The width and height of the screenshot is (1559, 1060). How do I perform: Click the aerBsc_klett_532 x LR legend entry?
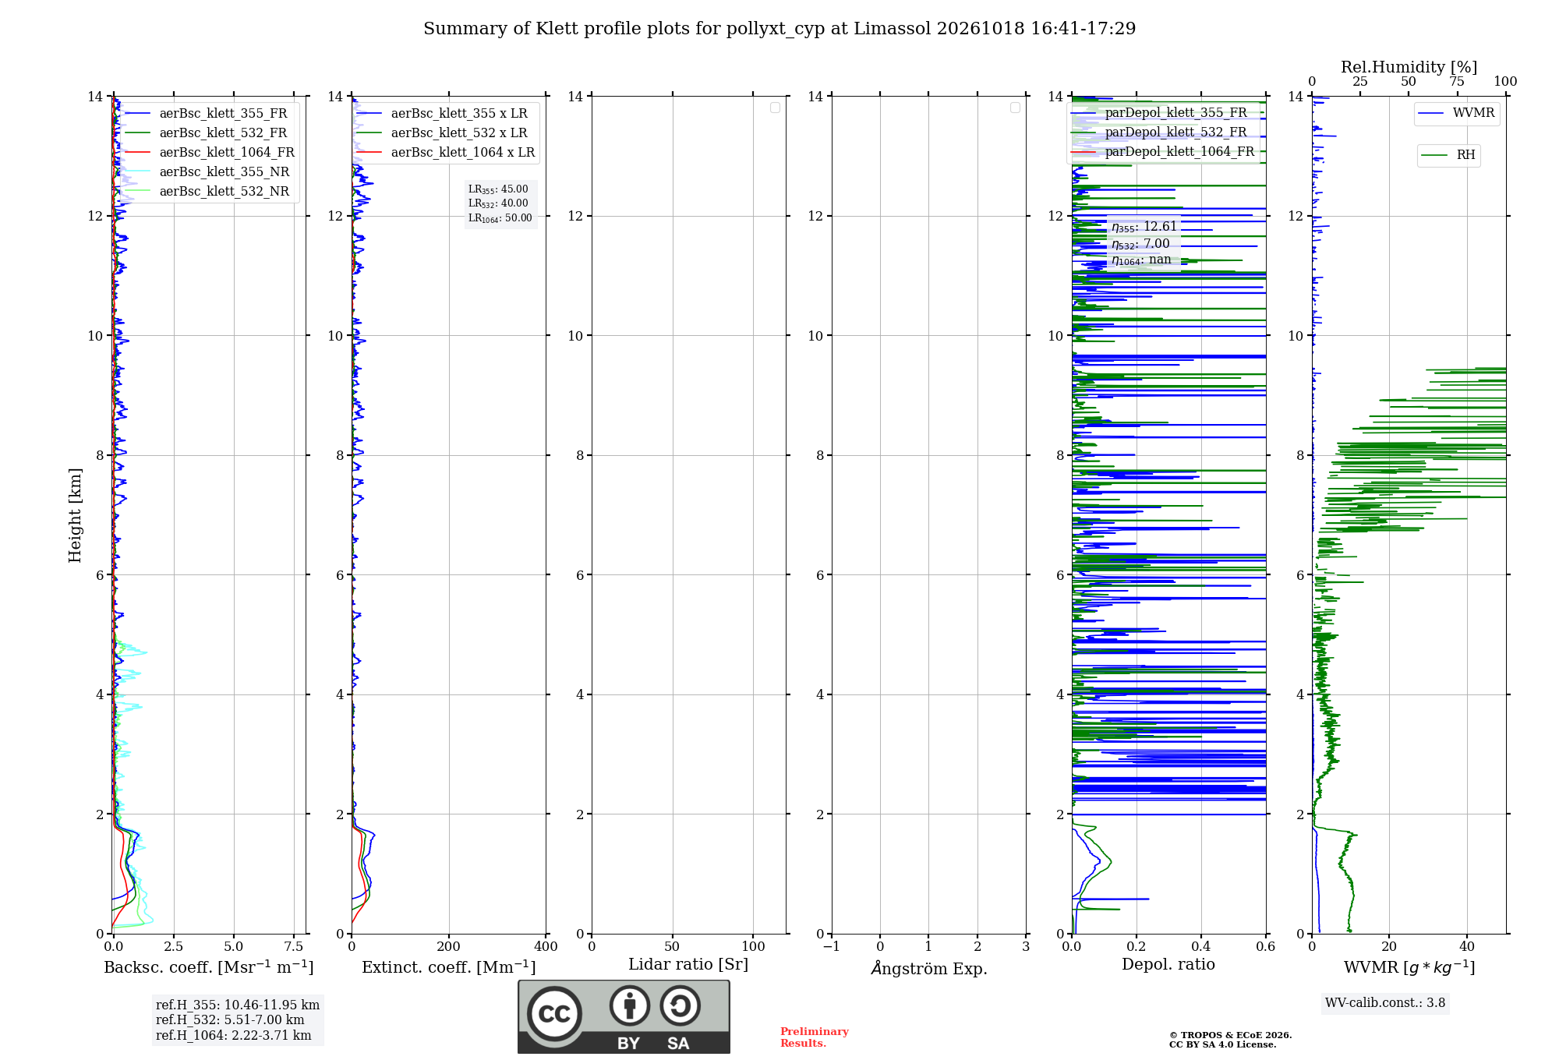(442, 133)
